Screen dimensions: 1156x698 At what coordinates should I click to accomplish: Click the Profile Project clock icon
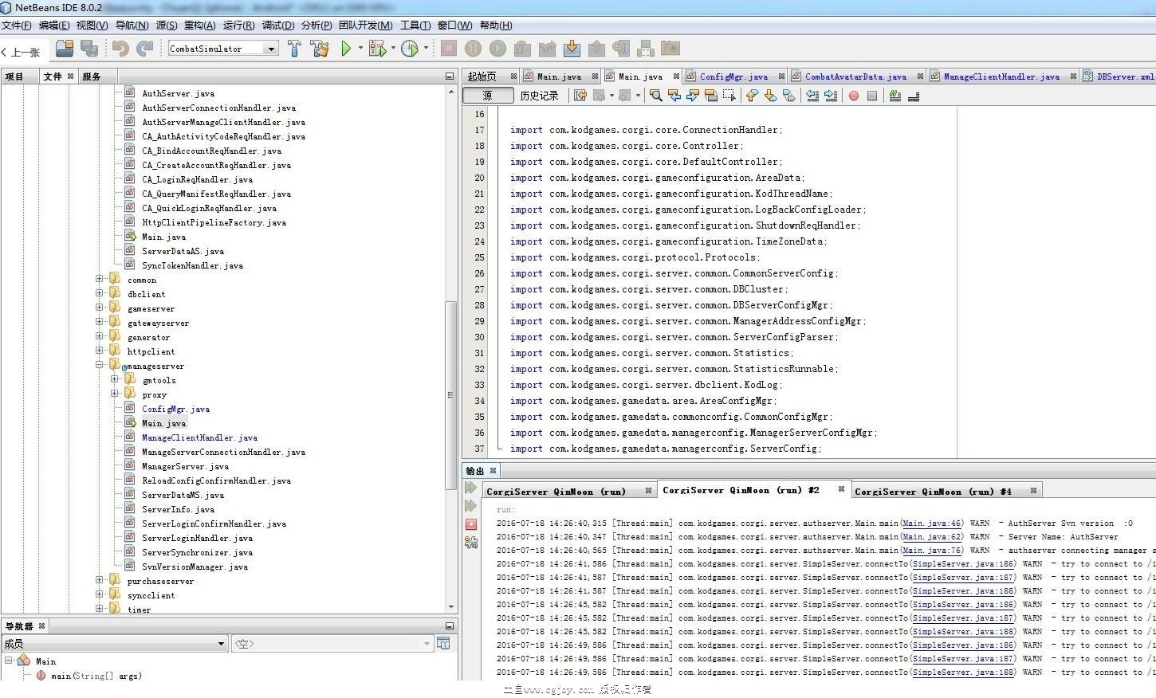(410, 49)
